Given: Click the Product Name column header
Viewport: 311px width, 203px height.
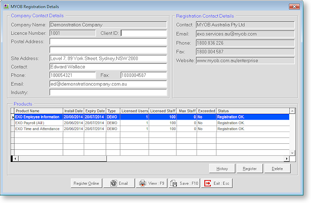Looking at the screenshot, I should pyautogui.click(x=38, y=111).
